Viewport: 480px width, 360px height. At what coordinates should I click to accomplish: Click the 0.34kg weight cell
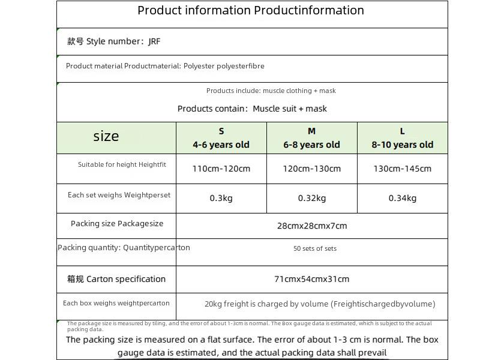tap(403, 199)
